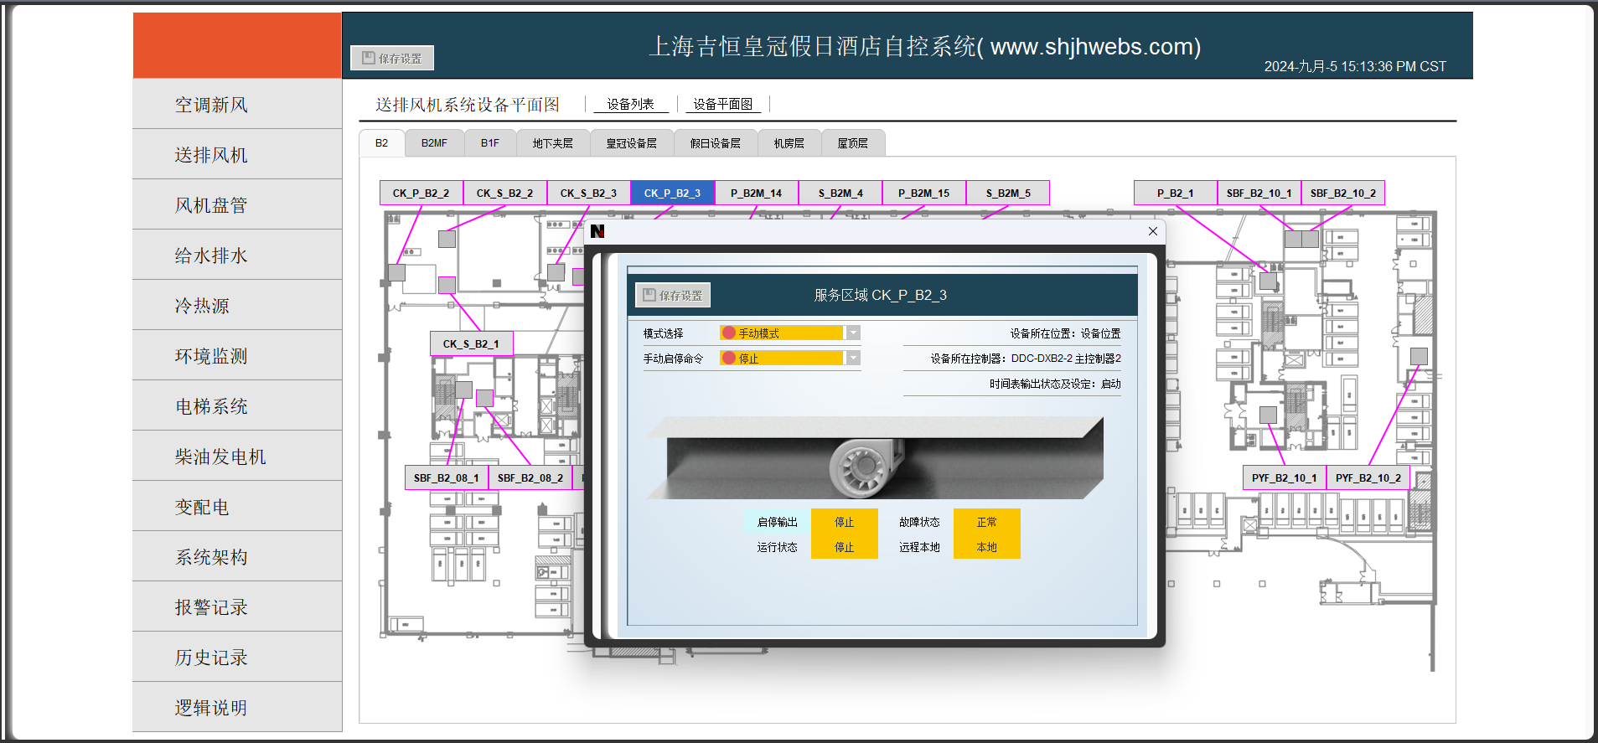
Task: Open 历史记录 in the sidebar
Action: [x=237, y=658]
